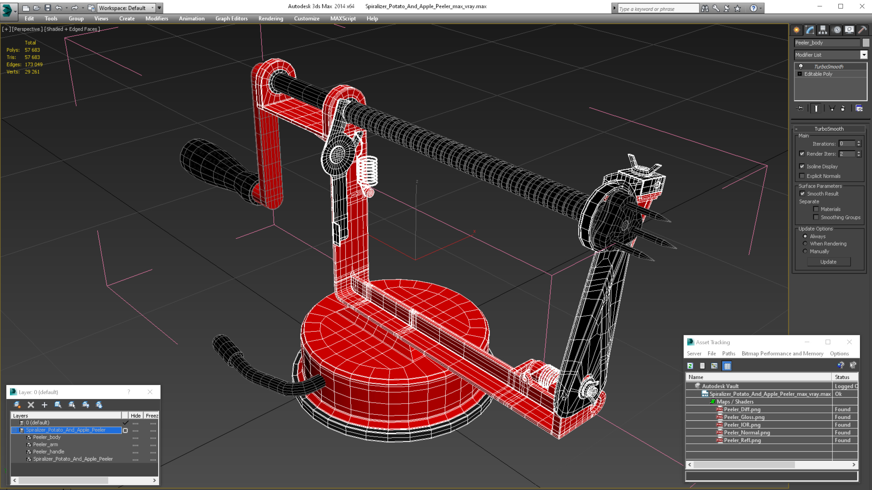This screenshot has width=872, height=490.
Task: Toggle TurboSmooth modifier lightbulb
Action: point(801,67)
